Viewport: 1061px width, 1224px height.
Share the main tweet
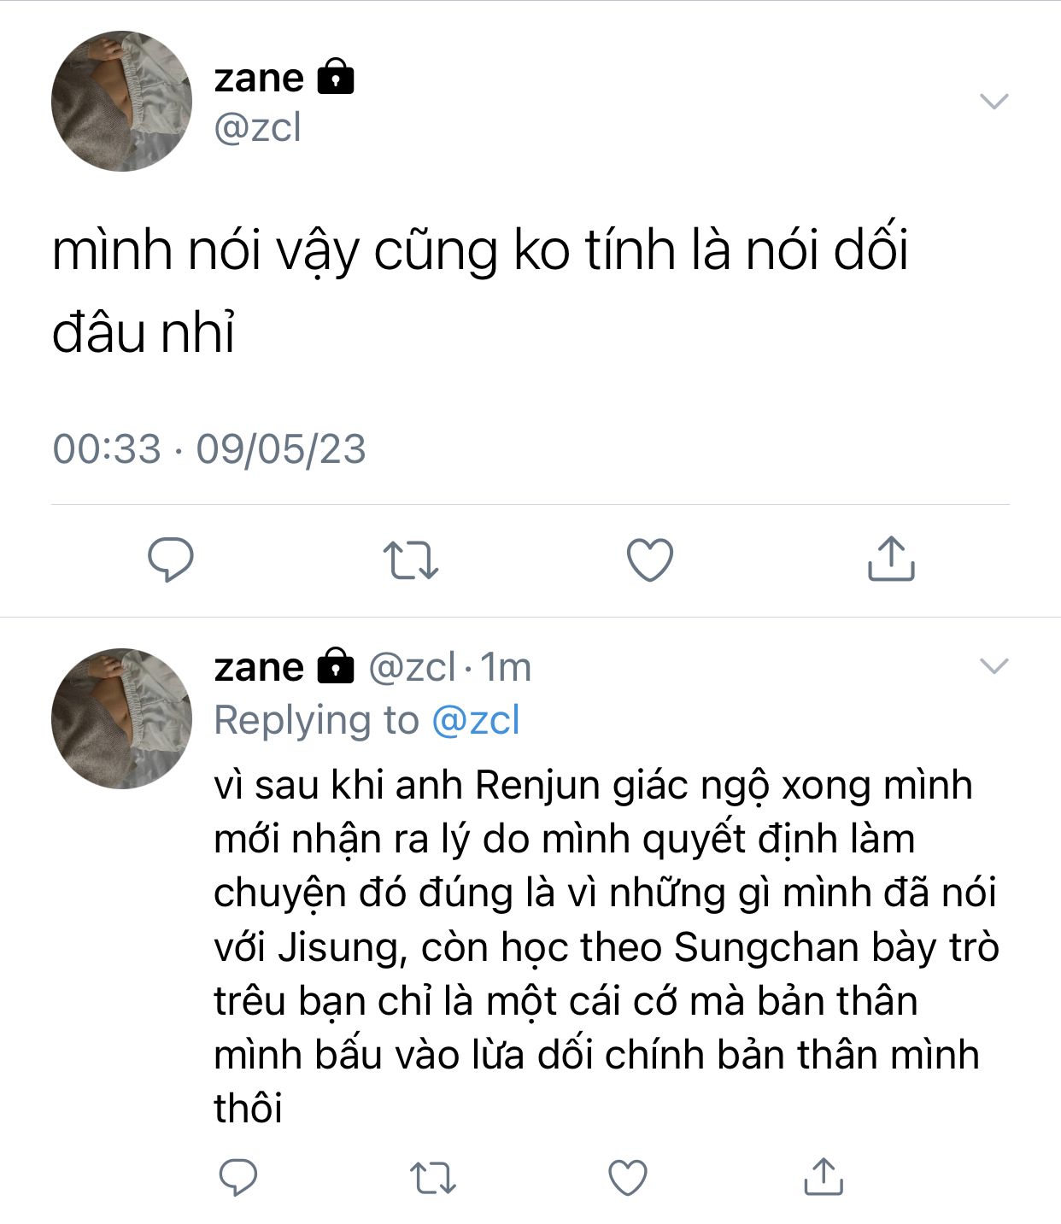(x=891, y=559)
